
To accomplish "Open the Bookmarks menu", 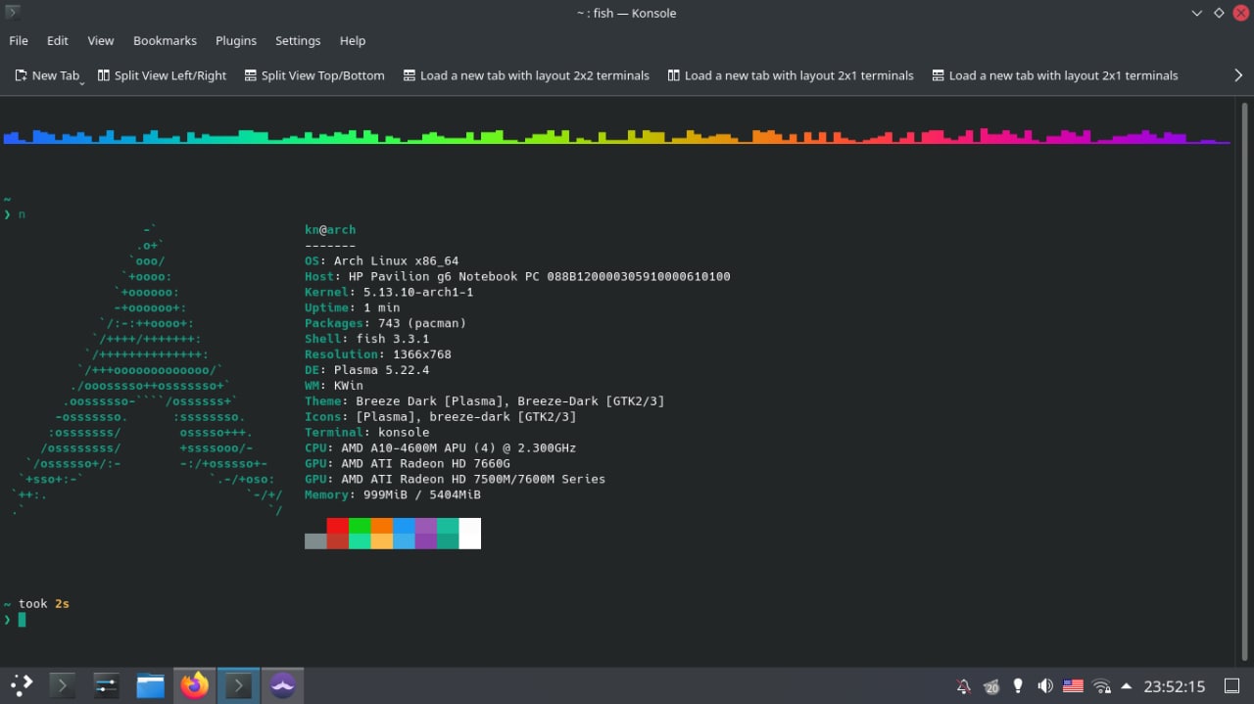I will pos(165,40).
